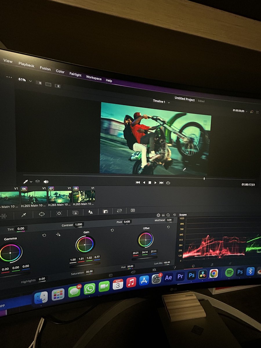
Task: Open the View menu
Action: (x=8, y=61)
